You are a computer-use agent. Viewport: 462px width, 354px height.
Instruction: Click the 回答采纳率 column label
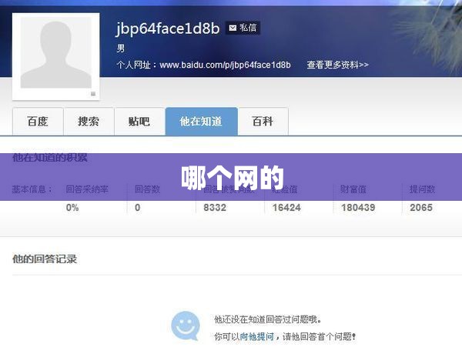coord(87,189)
